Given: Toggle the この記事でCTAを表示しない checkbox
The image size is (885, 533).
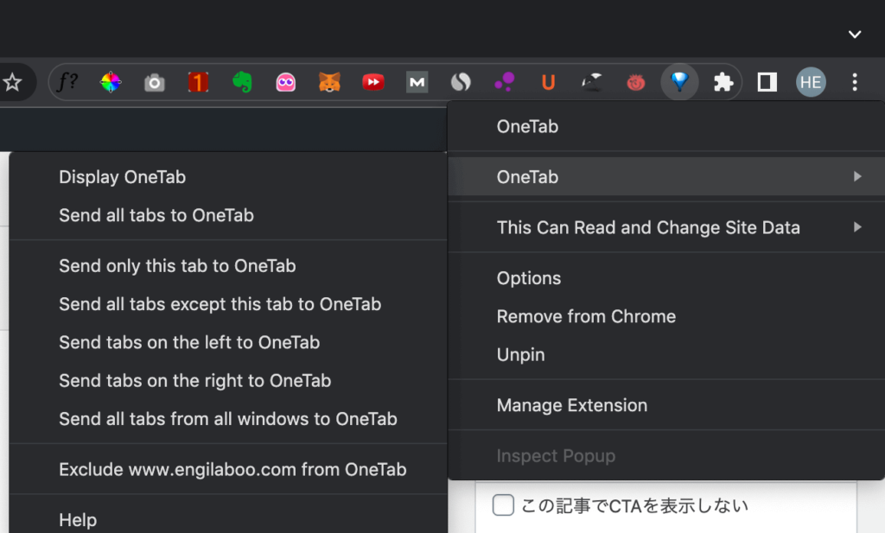Looking at the screenshot, I should tap(503, 504).
